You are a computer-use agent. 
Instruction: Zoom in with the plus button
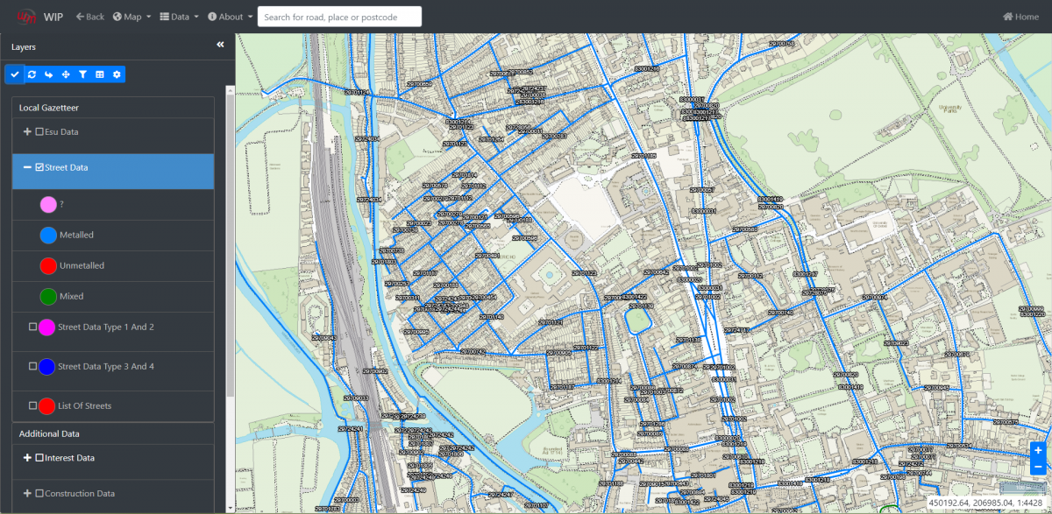[x=1038, y=450]
